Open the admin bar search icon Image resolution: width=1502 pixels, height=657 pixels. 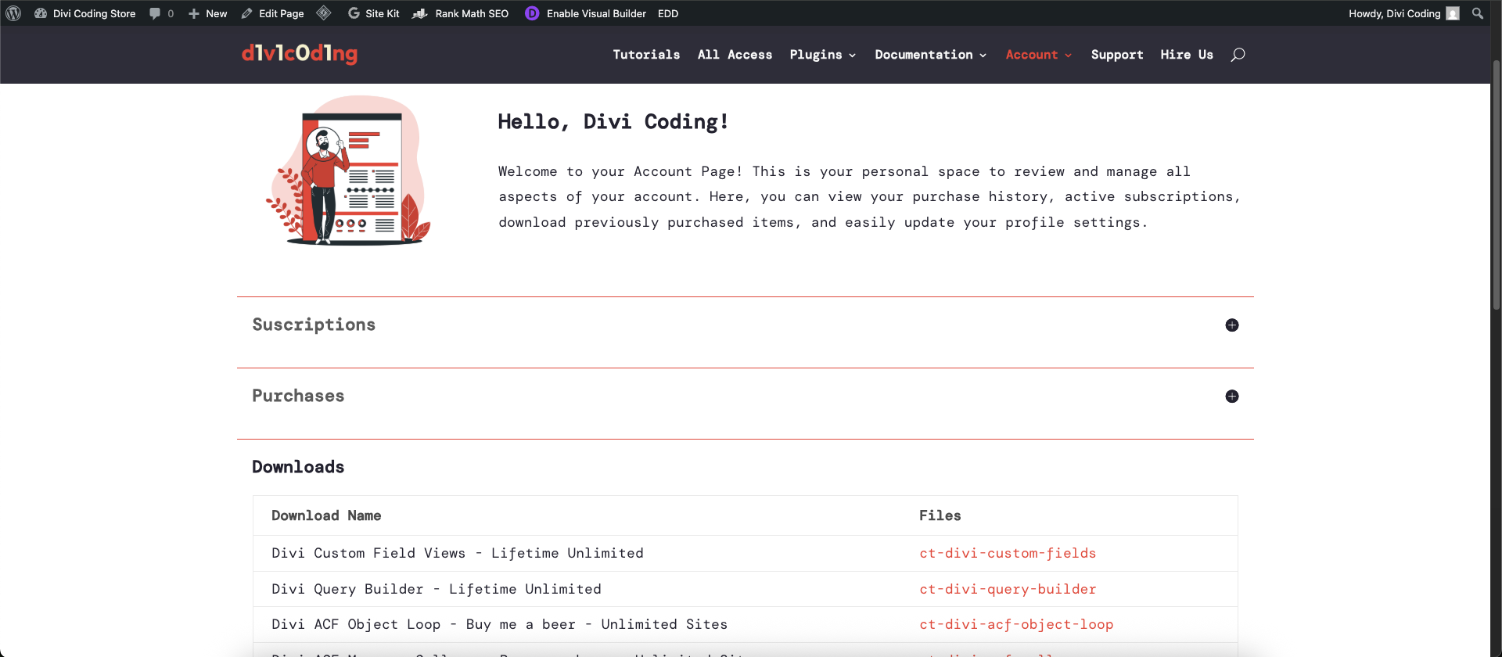click(1478, 13)
